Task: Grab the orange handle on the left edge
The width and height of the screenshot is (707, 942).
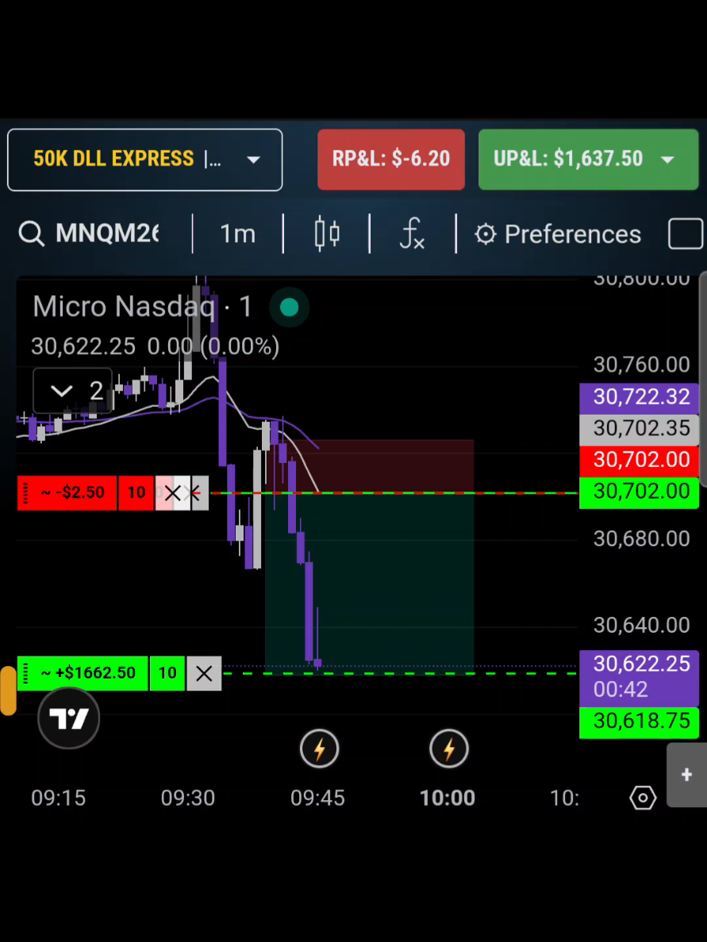Action: coord(8,691)
